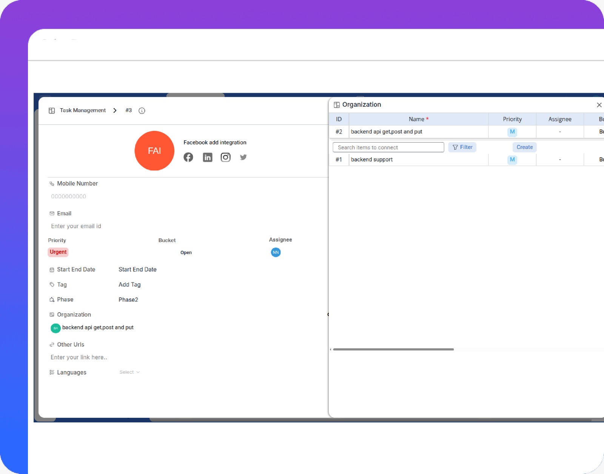Open the Filter option in Organization panel
This screenshot has width=604, height=474.
(x=462, y=147)
